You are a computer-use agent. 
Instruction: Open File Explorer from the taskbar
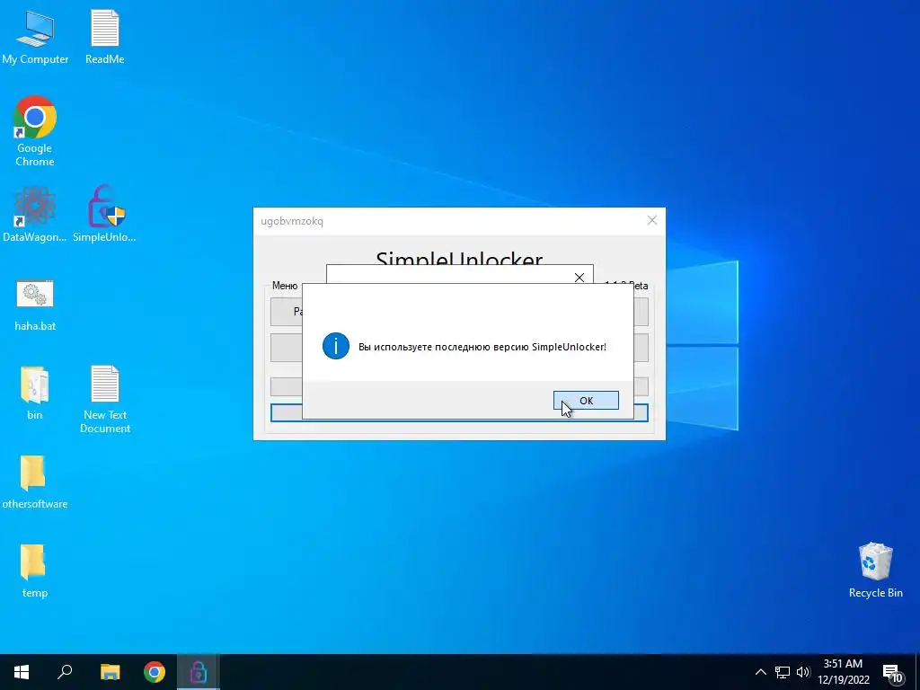click(x=110, y=672)
